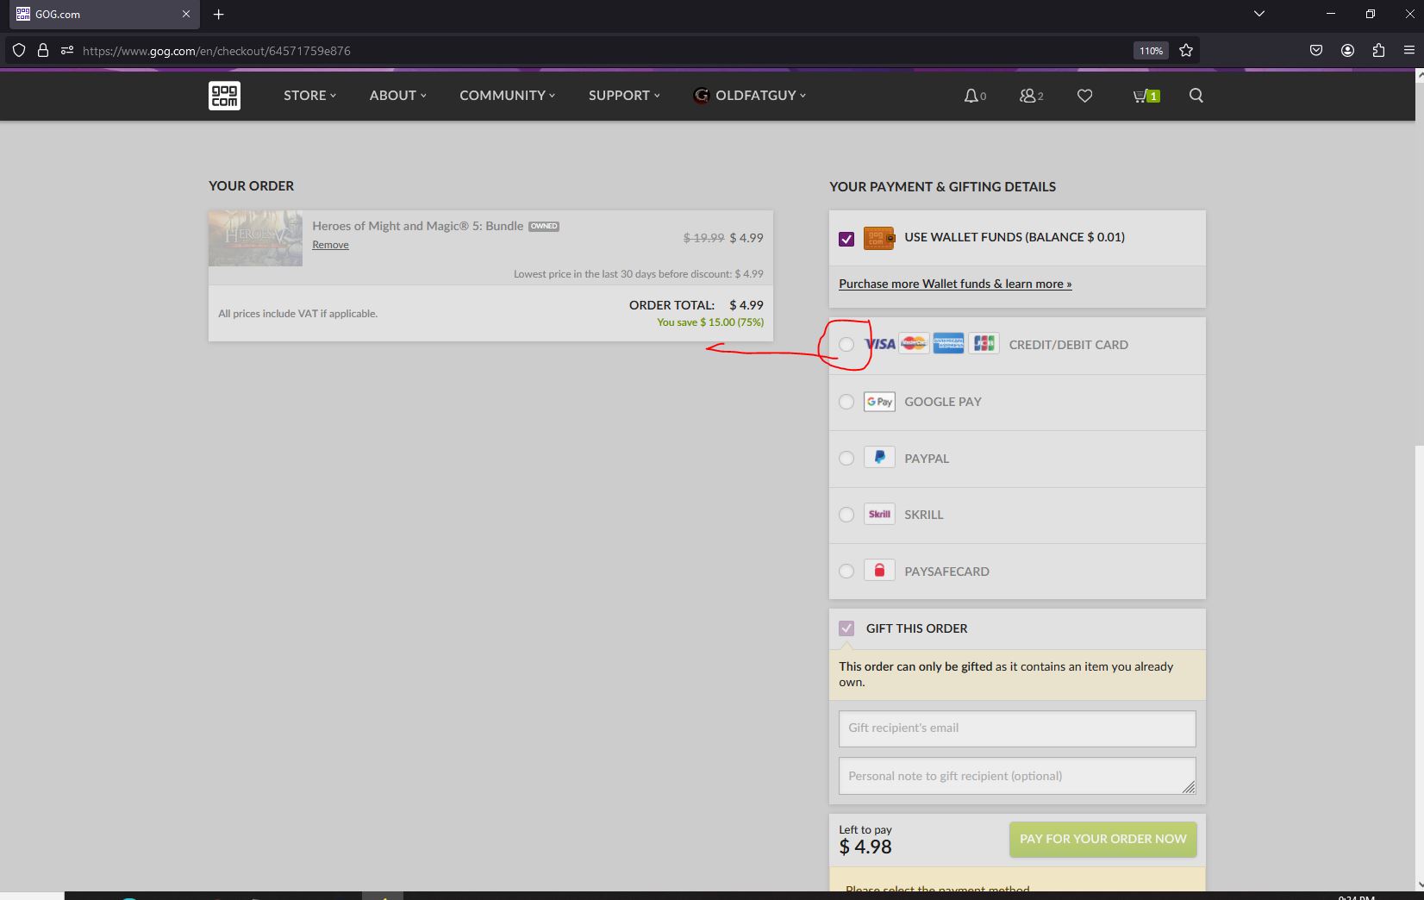Click the GOG wallet icon
The width and height of the screenshot is (1424, 900).
878,238
